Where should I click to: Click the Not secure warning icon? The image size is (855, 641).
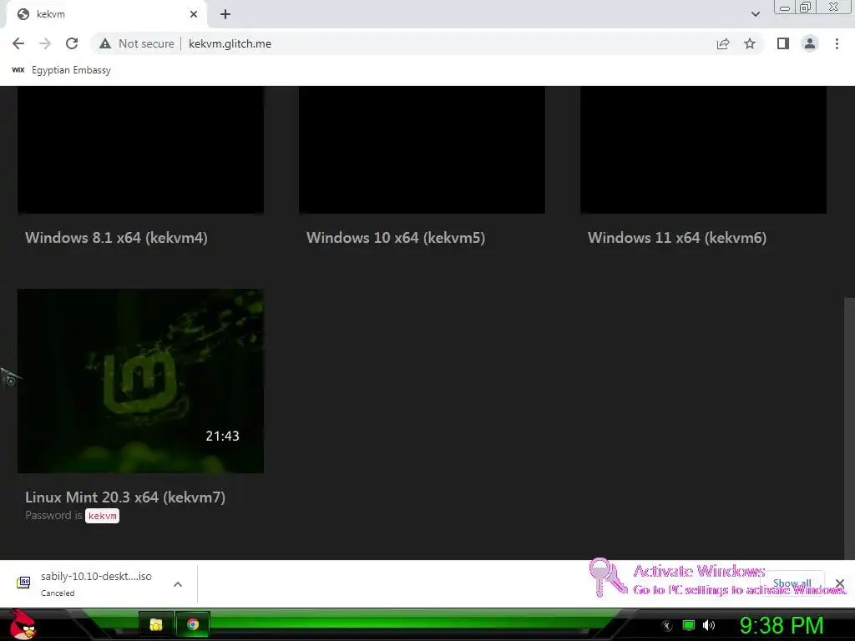pos(105,43)
